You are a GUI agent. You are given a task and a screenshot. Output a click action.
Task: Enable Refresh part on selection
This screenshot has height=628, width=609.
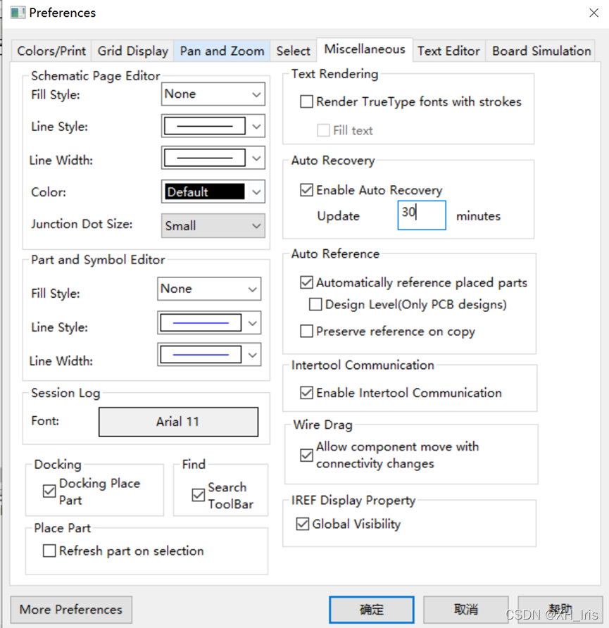click(x=49, y=551)
